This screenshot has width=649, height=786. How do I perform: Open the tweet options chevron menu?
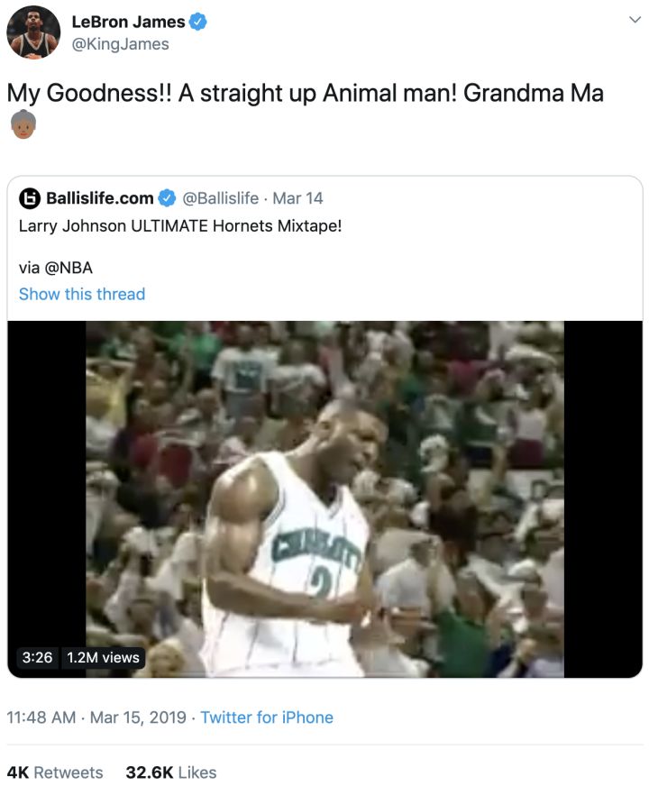coord(634,21)
